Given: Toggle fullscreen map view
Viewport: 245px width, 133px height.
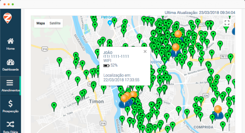Looking at the screenshot, I should [227, 23].
